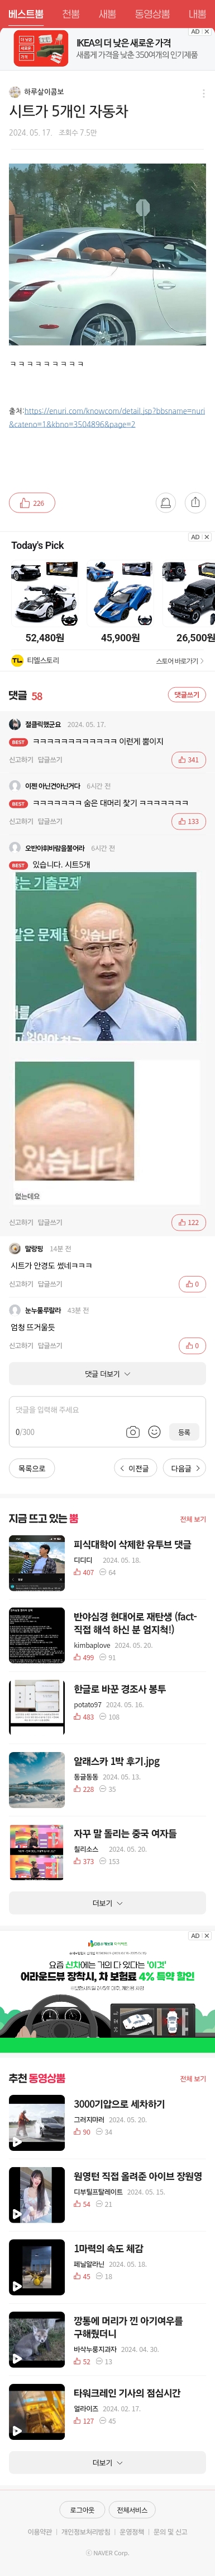
Task: Click 전체 보기 beside 지금 뜨고 있는 뿜
Action: coord(193,1519)
